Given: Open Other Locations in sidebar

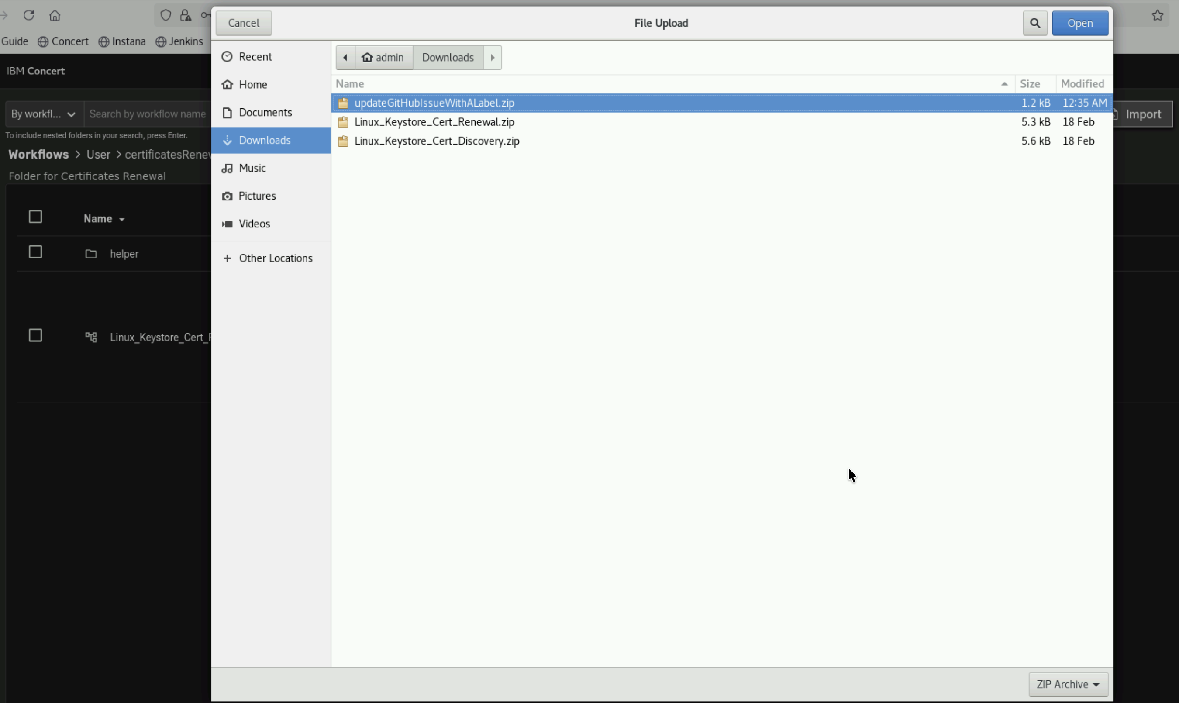Looking at the screenshot, I should coord(275,258).
